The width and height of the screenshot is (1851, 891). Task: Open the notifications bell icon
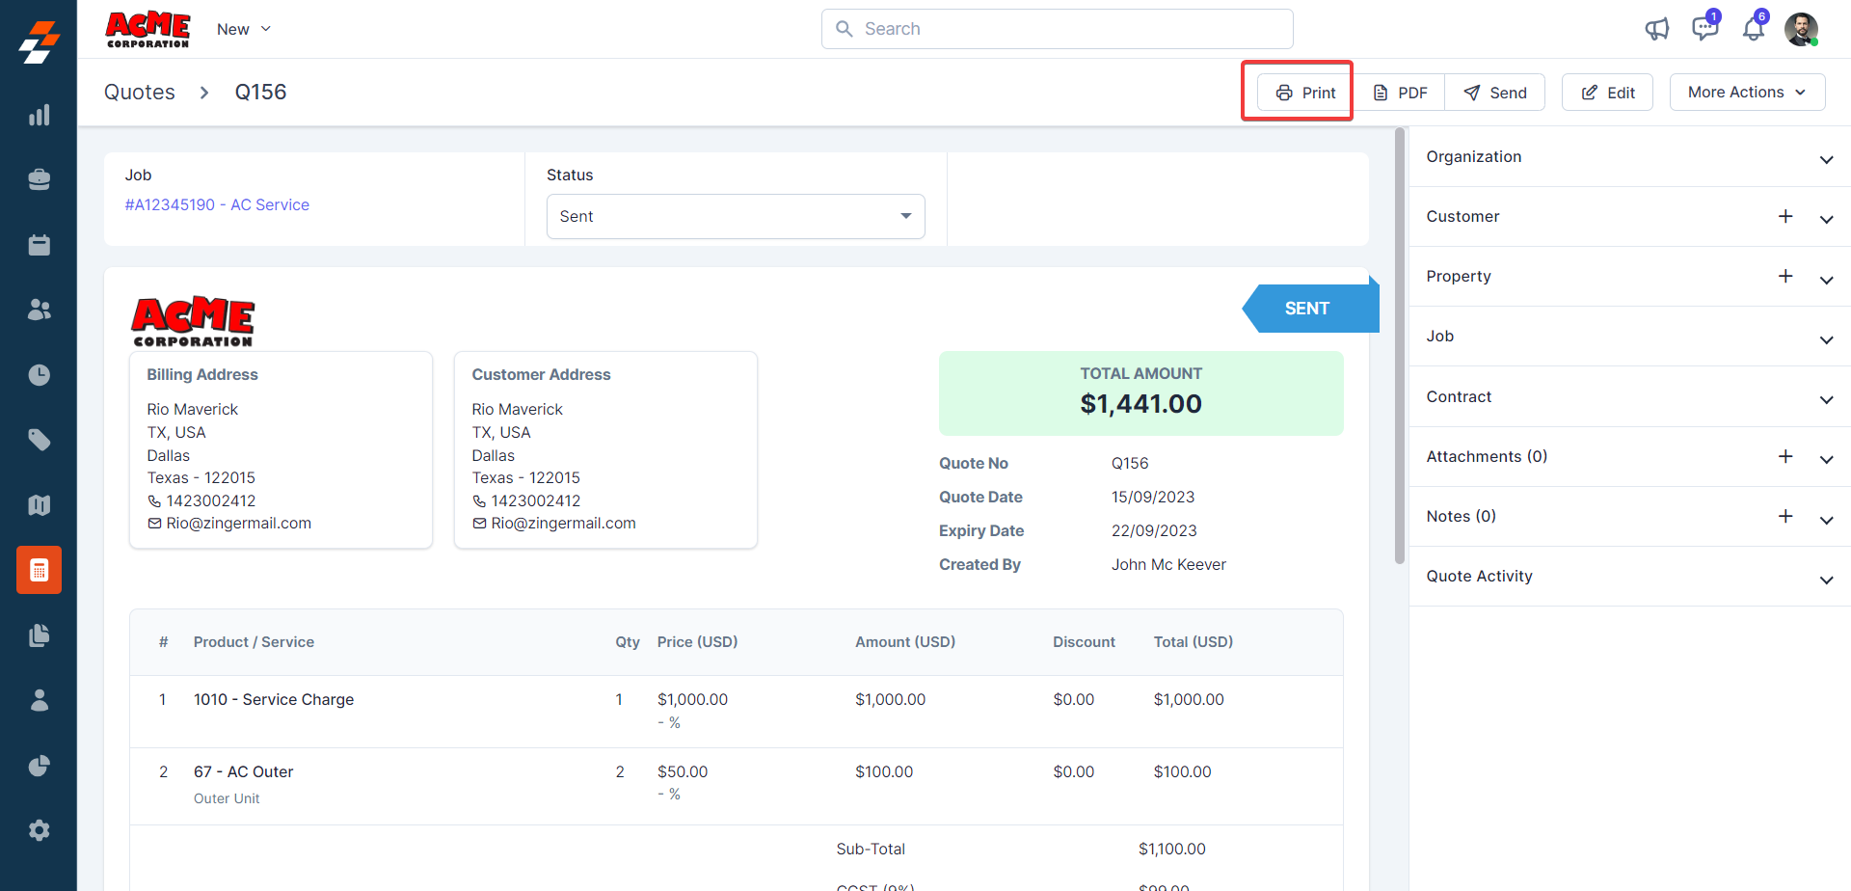(1753, 29)
